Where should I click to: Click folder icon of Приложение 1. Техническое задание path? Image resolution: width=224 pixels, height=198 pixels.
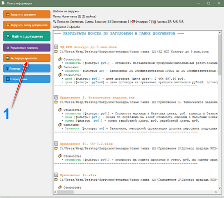[56, 102]
